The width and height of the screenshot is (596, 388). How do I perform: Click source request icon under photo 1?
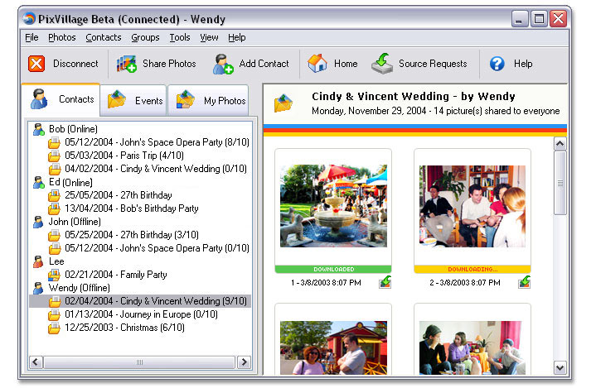(x=385, y=282)
